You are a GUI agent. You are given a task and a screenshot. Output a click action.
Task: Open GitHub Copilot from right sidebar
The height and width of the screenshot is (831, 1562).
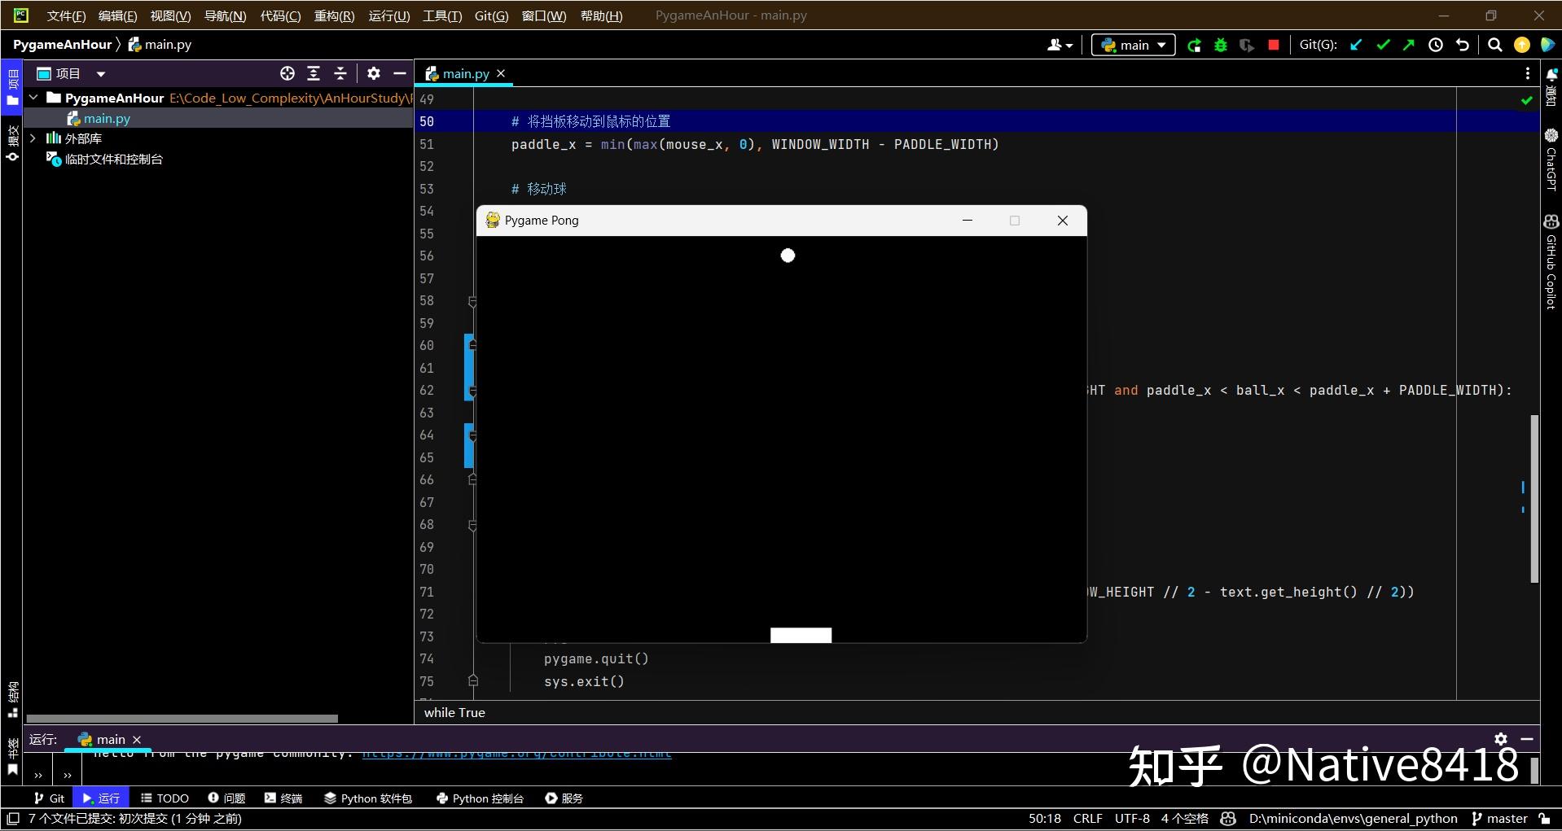click(x=1551, y=252)
